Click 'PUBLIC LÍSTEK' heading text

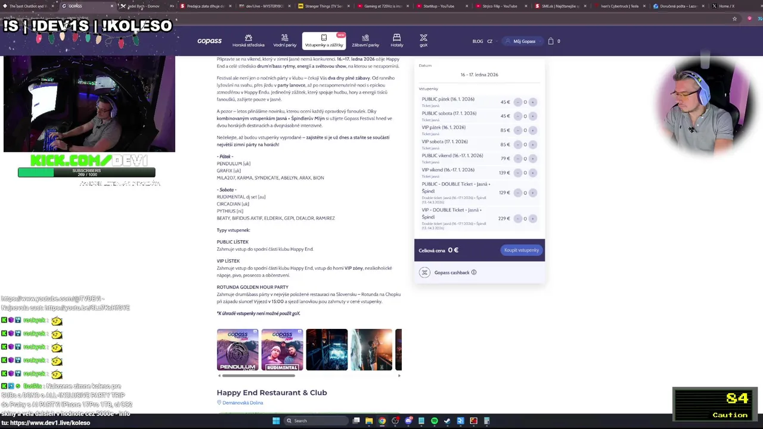pos(232,242)
